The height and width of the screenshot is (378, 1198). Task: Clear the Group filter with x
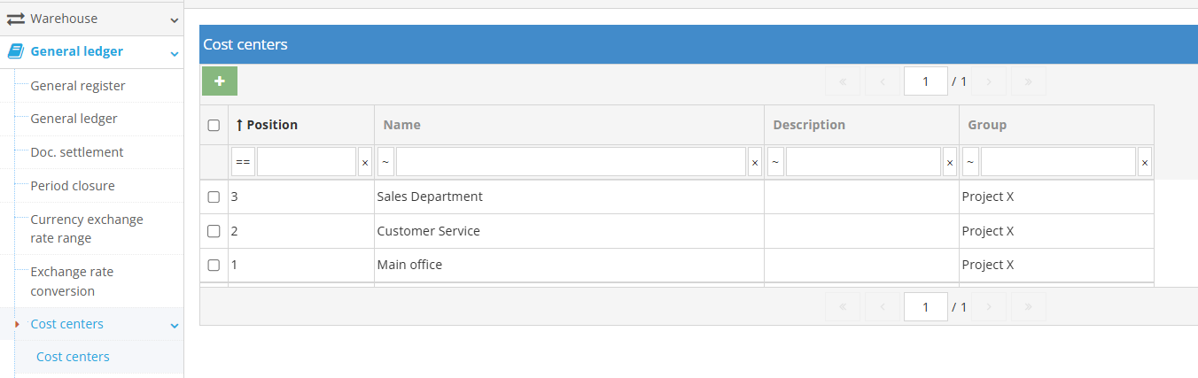pyautogui.click(x=1145, y=163)
